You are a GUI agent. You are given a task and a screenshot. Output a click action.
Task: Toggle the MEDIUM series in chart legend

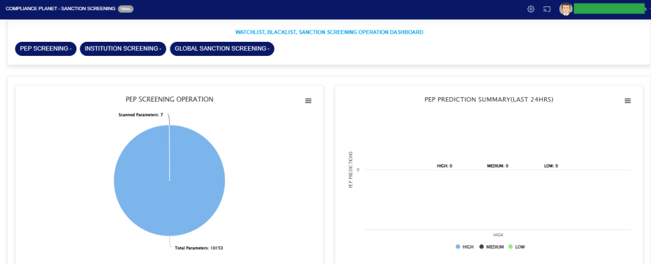click(493, 246)
